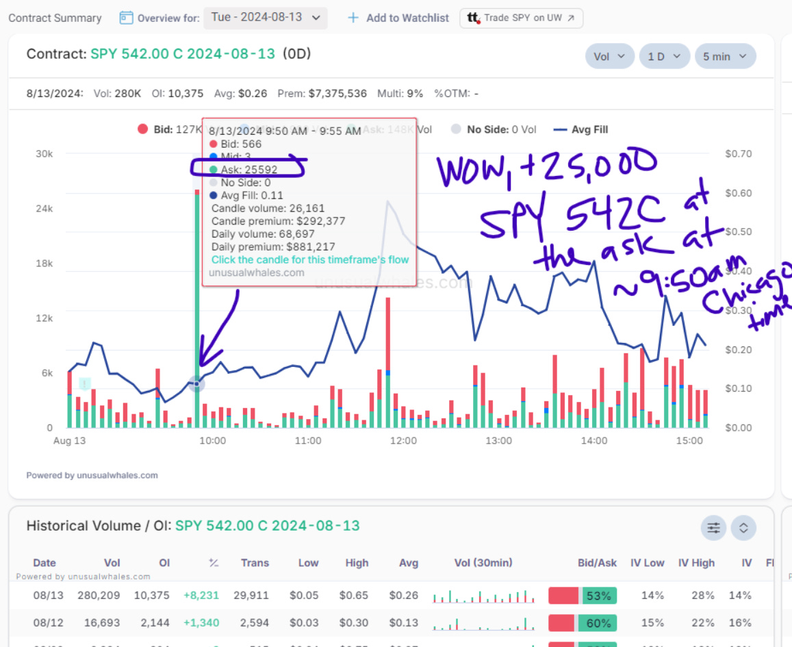Click the 30min volume sparkline for 08/13
Viewport: 792px width, 647px height.
(483, 596)
